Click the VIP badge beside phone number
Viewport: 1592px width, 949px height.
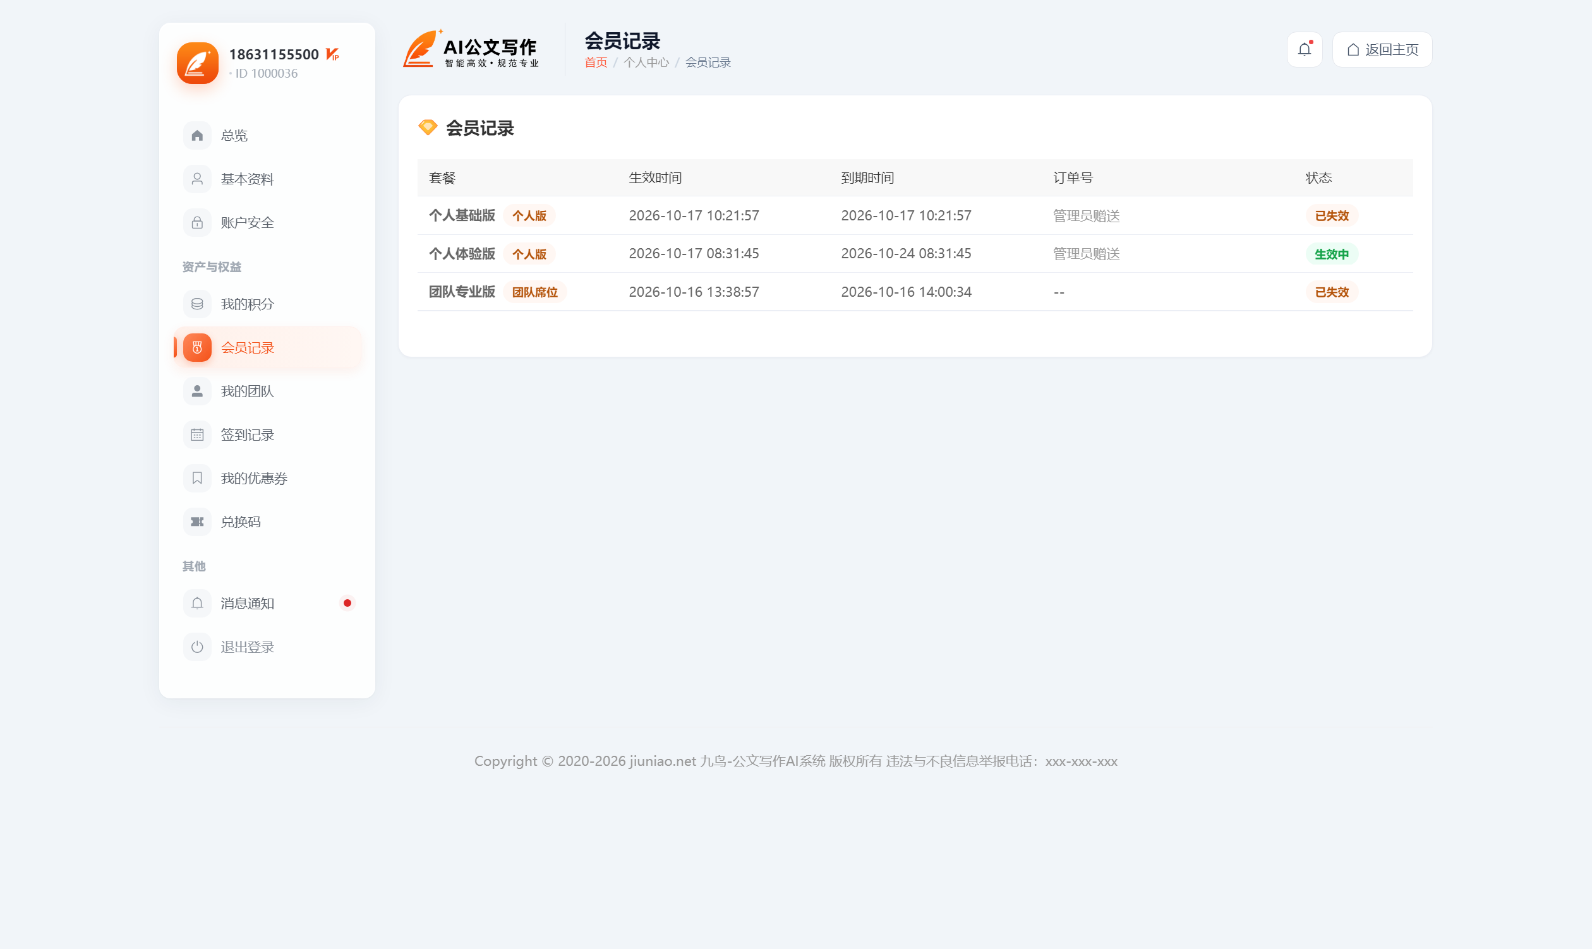coord(332,54)
